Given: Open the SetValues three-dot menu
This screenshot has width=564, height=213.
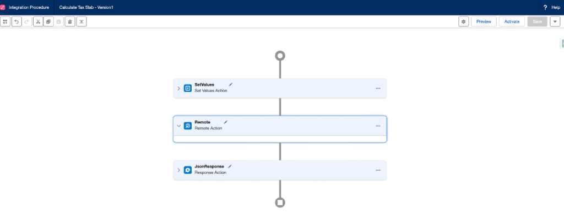Looking at the screenshot, I should pyautogui.click(x=378, y=88).
